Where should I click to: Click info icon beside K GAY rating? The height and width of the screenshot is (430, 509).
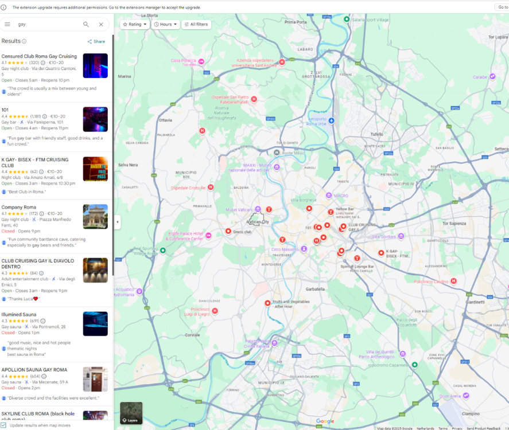pyautogui.click(x=41, y=172)
